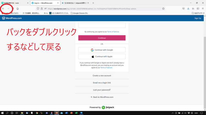Open the Library icon
The image size is (206, 115).
pyautogui.click(x=193, y=9)
